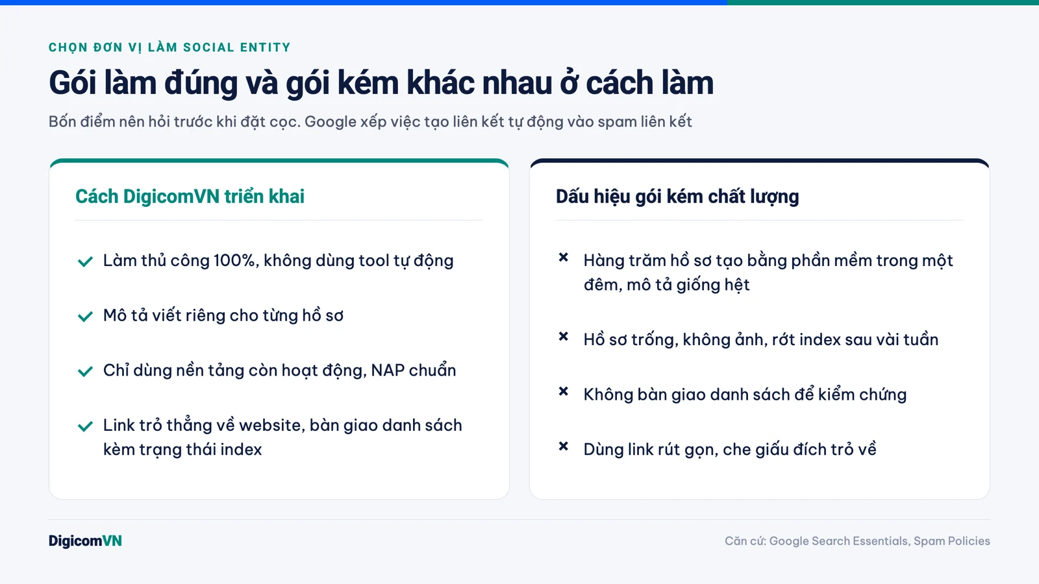Click footer note 'Căn cứ: Google Search Essentials, Spam Policies'
Image resolution: width=1039 pixels, height=584 pixels.
[x=857, y=541]
